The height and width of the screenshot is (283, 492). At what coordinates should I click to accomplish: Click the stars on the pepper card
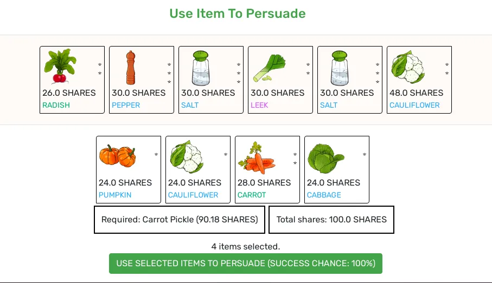point(169,73)
